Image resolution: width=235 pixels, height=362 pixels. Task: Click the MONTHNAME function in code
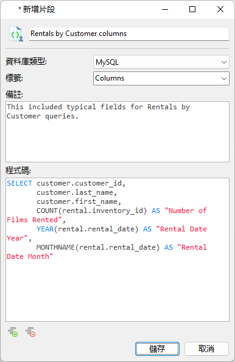pos(55,247)
